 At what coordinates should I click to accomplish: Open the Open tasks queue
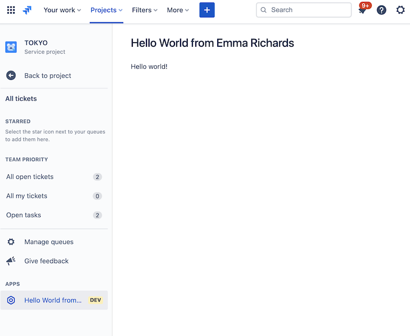click(23, 215)
